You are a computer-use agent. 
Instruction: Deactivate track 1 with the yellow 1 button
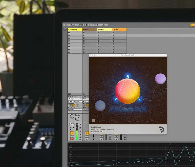[x=72, y=133]
